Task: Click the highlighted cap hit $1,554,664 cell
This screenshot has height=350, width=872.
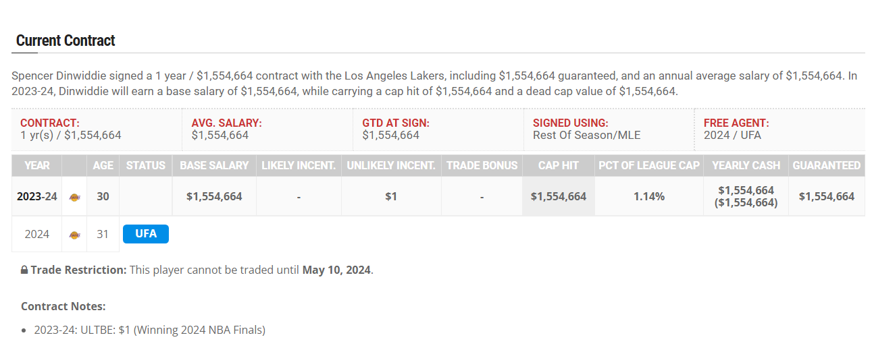Action: pos(558,197)
